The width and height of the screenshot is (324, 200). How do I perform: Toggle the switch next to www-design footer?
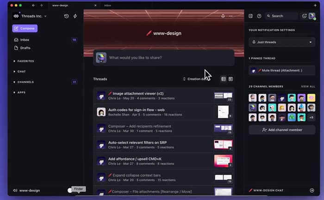[x=70, y=190]
